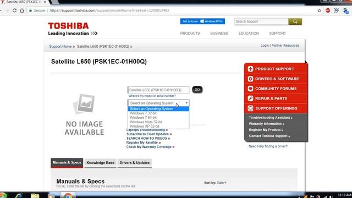Open the Business menu
Viewport: 352px width, 198px height.
(x=219, y=33)
